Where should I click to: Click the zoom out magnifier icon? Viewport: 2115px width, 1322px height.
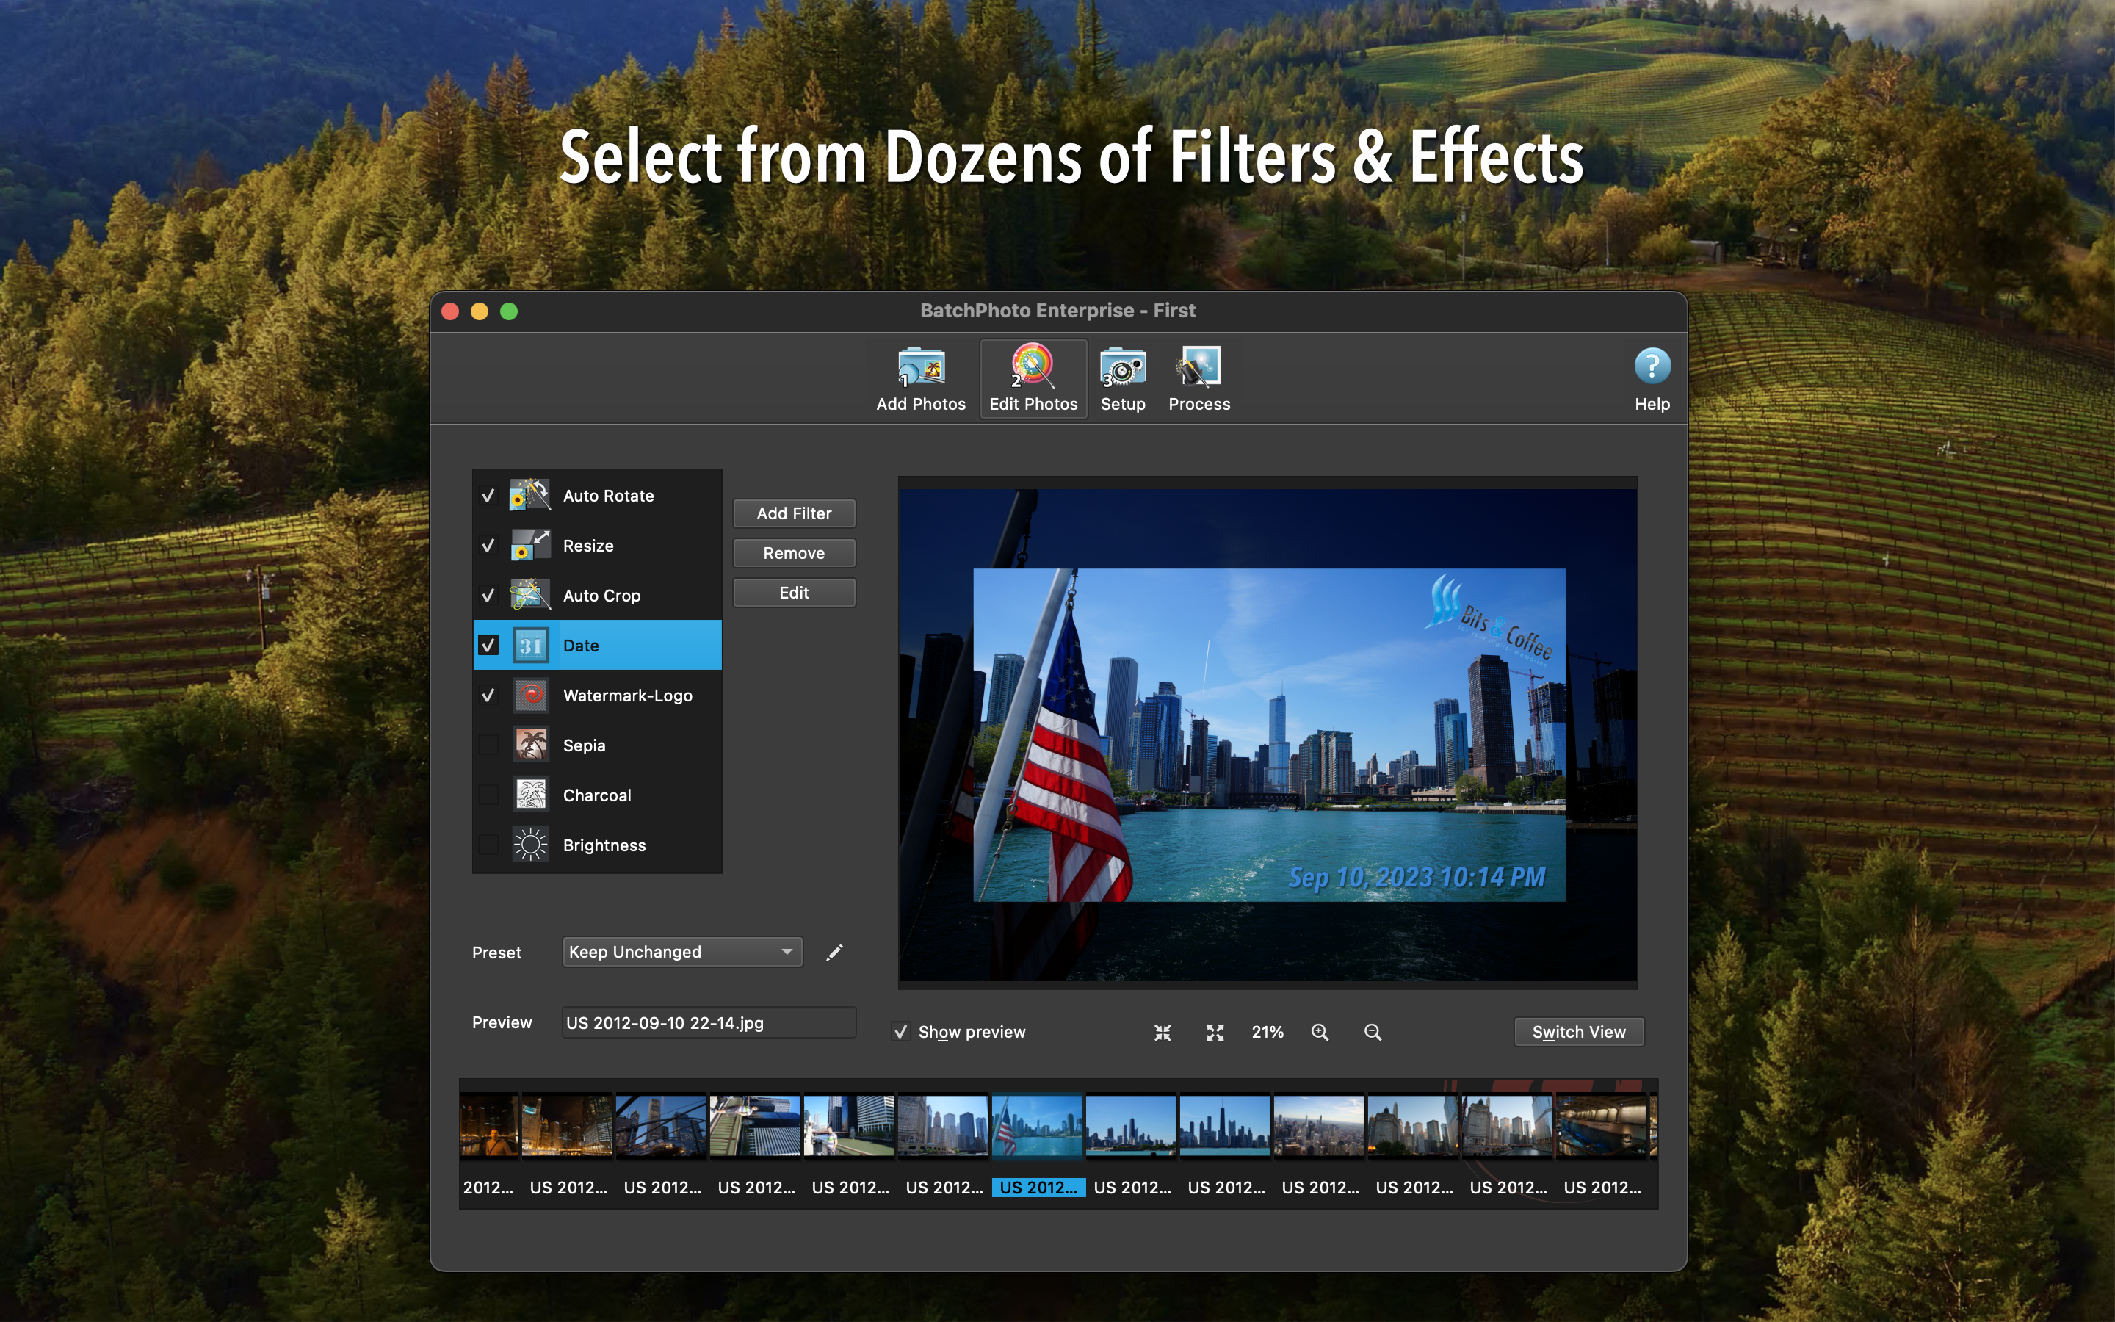tap(1372, 1033)
